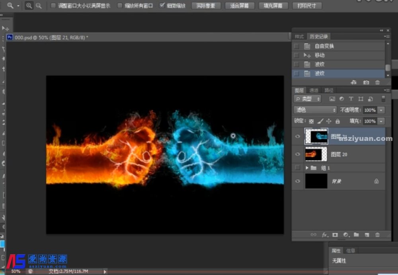
Task: Lock all padlock icon
Action: tap(338, 121)
